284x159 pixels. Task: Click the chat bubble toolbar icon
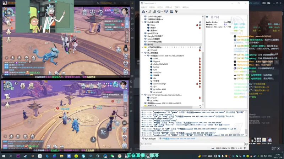[166, 12]
